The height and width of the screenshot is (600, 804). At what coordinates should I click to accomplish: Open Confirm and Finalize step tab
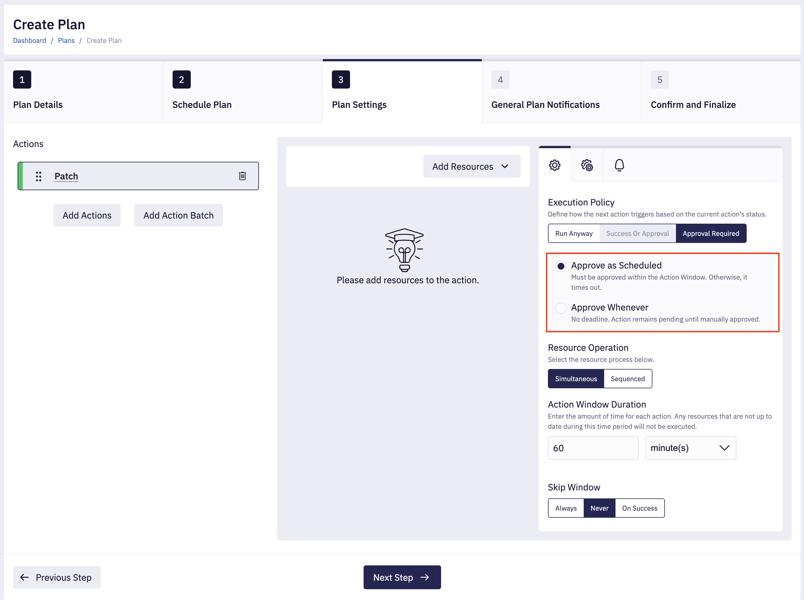(721, 91)
